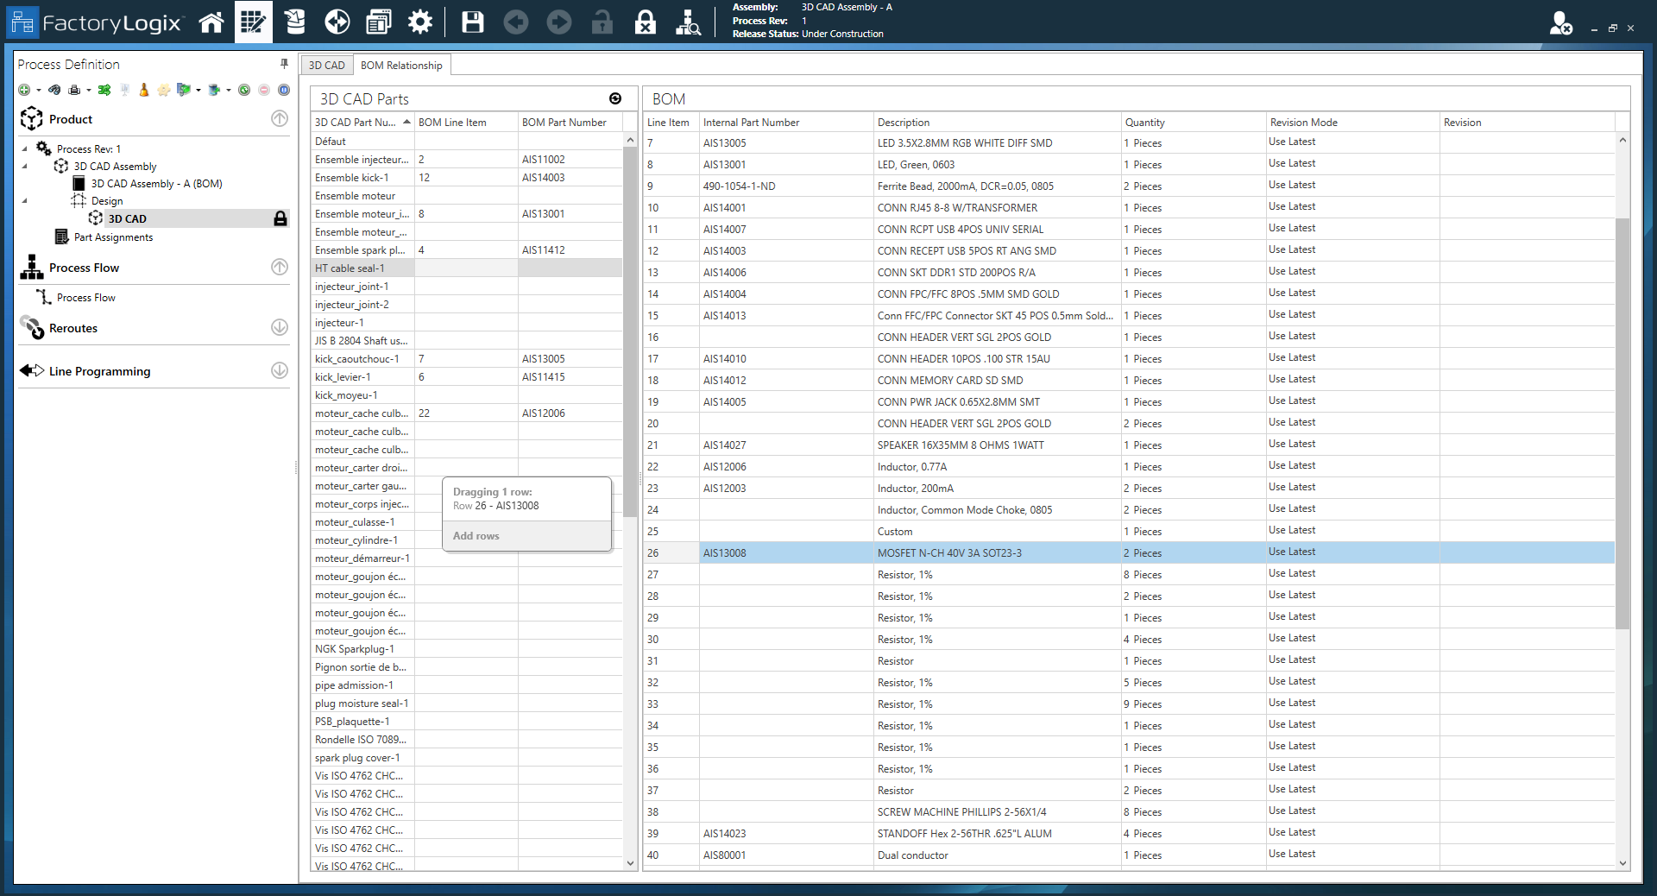The image size is (1657, 896).
Task: Collapse the 3D CAD Assembly tree node
Action: tap(25, 166)
